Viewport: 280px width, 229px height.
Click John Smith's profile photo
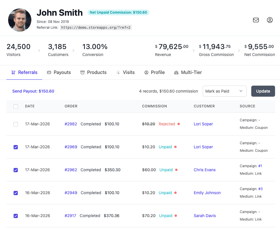tap(20, 20)
